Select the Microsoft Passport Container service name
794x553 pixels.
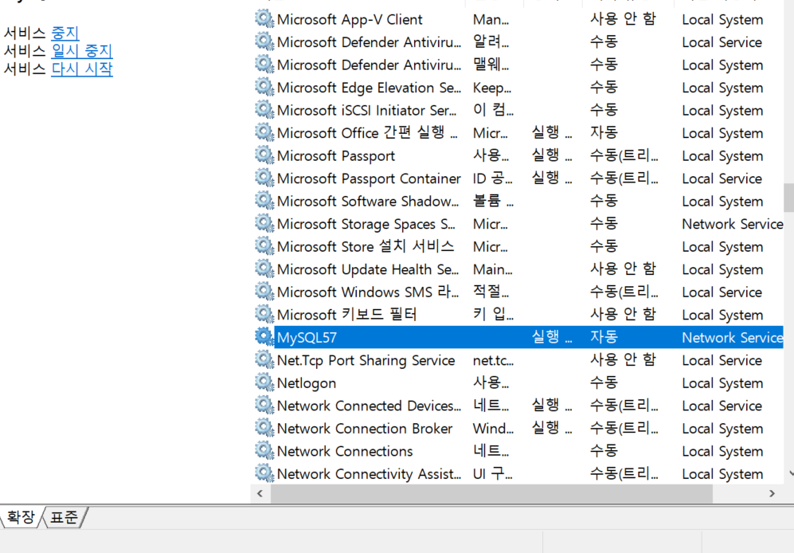click(369, 178)
